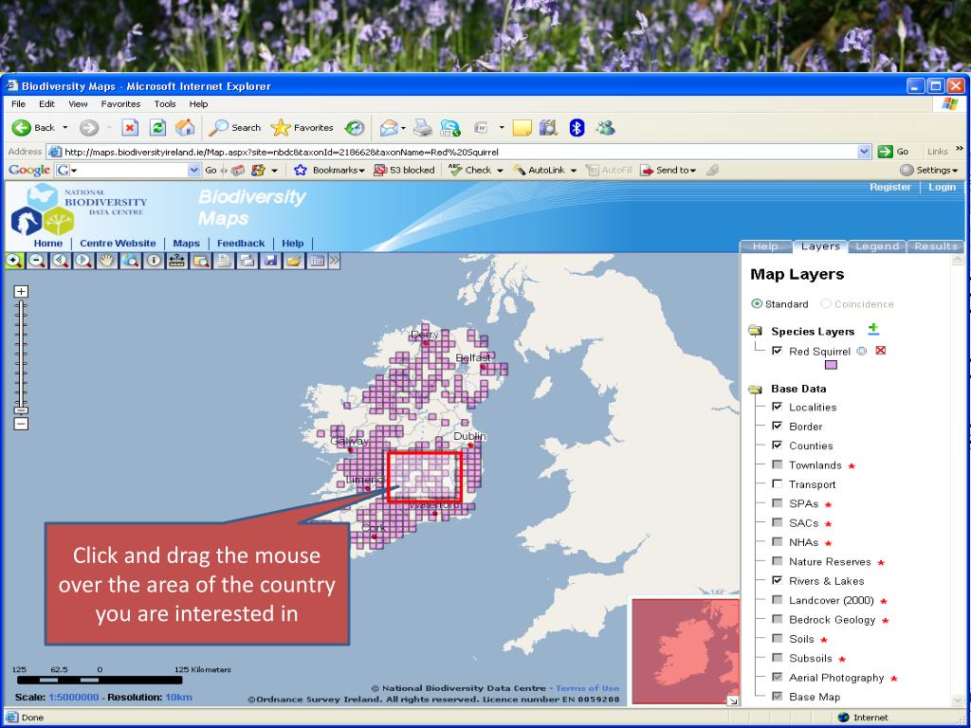This screenshot has height=728, width=971.
Task: Click the Login link
Action: 942,187
